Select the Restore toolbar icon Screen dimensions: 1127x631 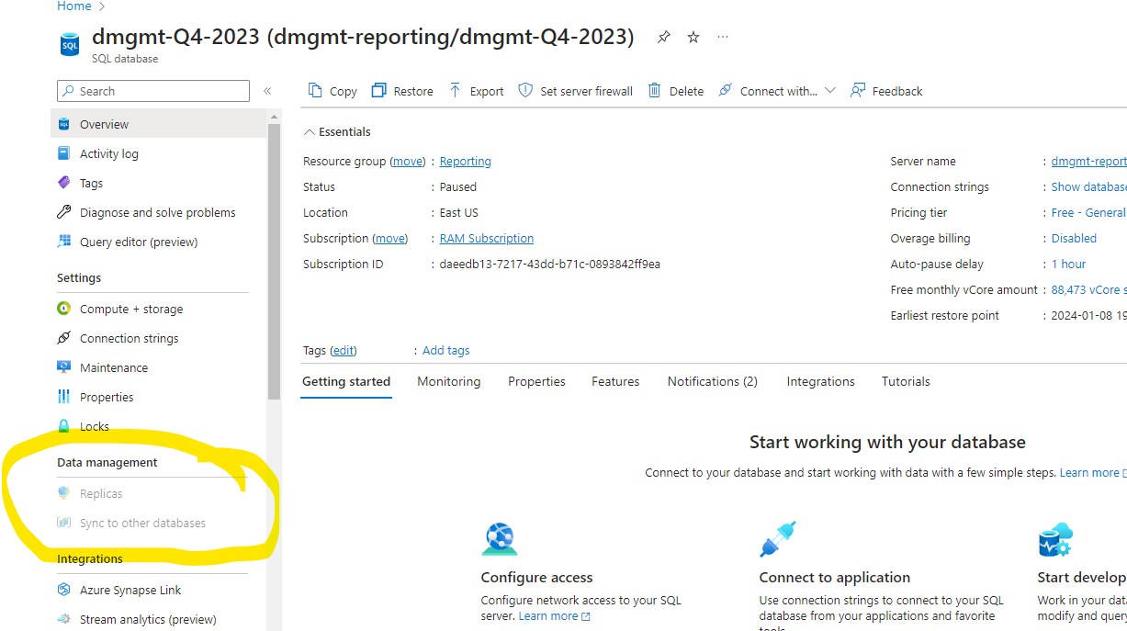(x=401, y=90)
